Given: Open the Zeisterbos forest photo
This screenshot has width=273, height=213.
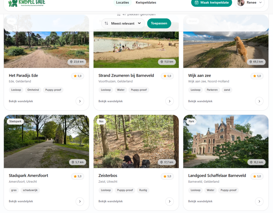Looking at the screenshot, I should pyautogui.click(x=136, y=141).
